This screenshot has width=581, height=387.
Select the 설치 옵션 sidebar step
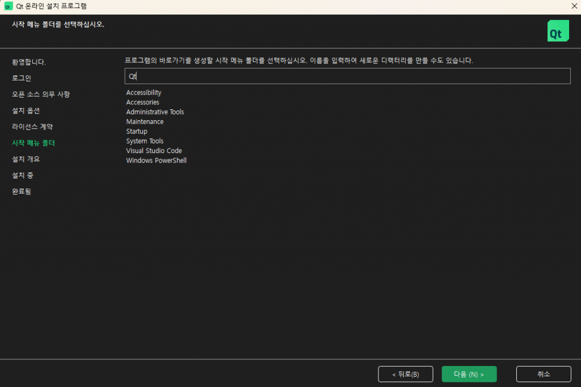click(x=26, y=110)
